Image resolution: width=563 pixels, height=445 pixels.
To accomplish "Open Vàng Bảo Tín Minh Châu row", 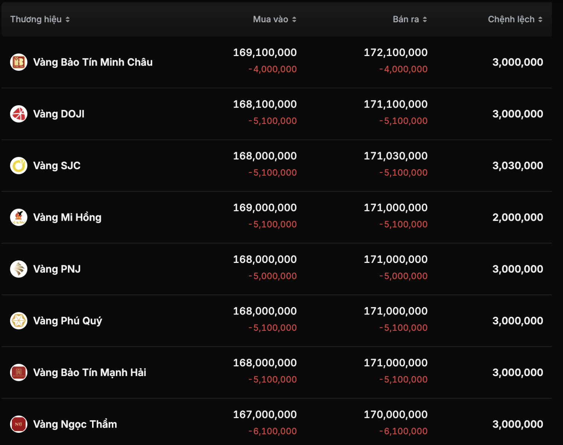I will click(x=93, y=62).
